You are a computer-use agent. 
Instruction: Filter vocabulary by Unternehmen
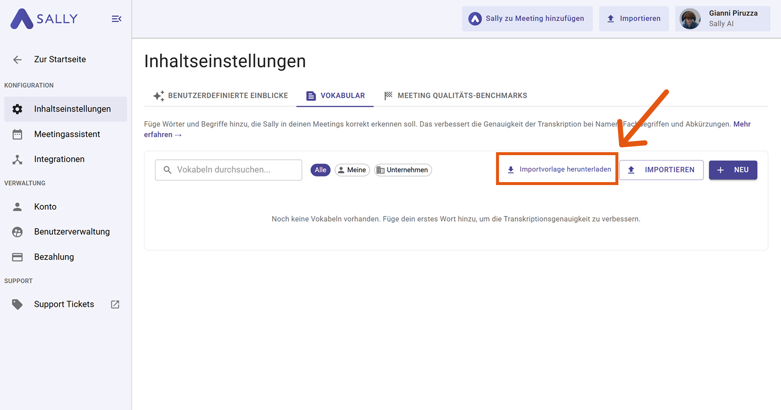403,170
